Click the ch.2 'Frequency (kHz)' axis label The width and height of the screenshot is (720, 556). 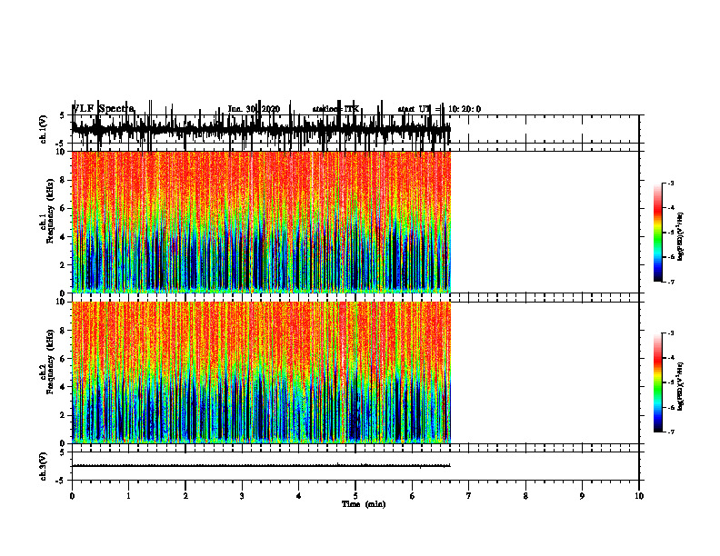(51, 362)
